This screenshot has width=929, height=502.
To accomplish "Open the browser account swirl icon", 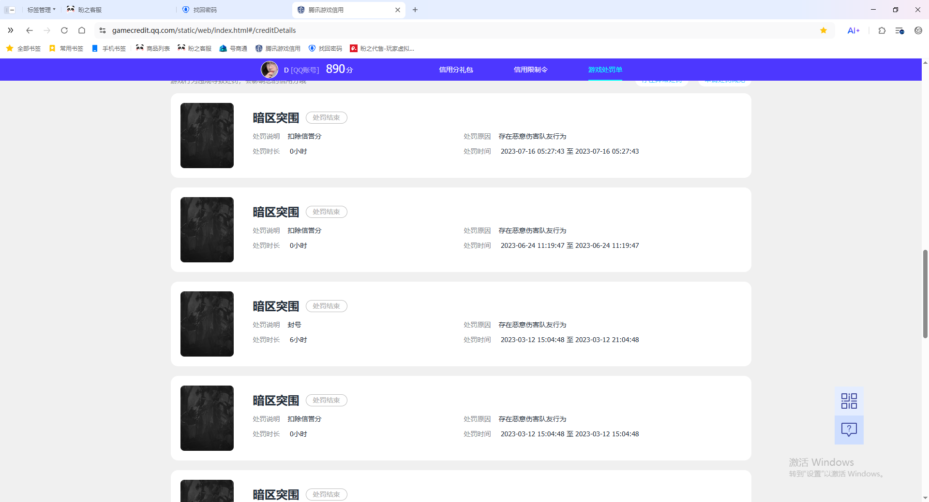I will pyautogui.click(x=918, y=30).
